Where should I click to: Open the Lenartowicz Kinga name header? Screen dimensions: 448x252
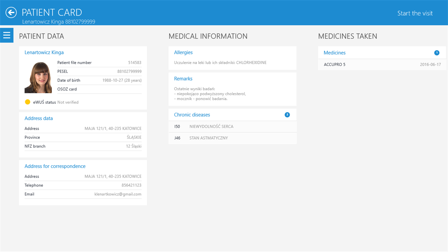pyautogui.click(x=44, y=53)
